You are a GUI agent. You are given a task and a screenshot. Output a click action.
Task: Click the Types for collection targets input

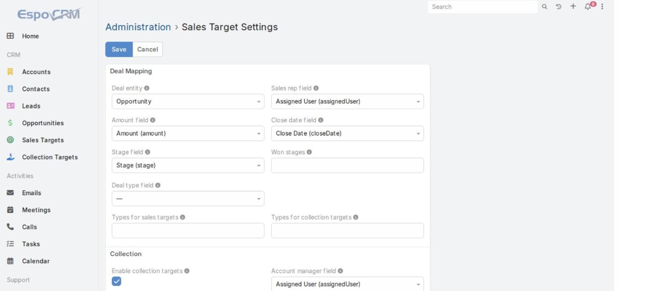click(347, 231)
